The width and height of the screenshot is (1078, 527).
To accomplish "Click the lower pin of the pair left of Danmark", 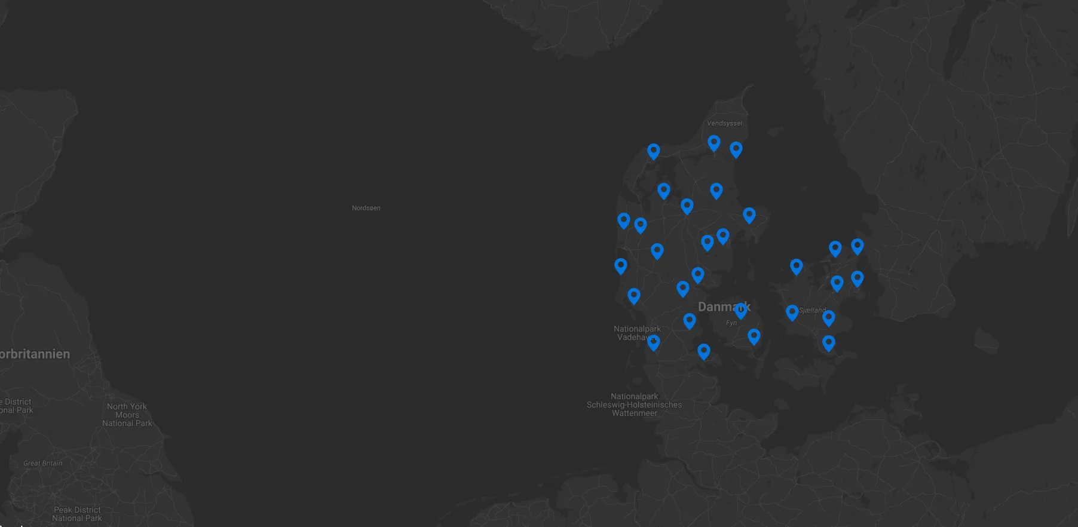I will click(x=683, y=289).
